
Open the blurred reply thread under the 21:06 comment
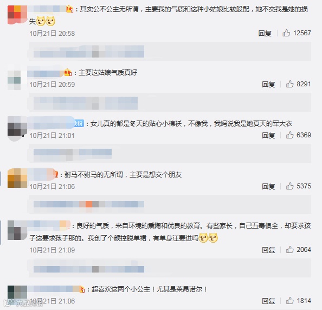[x=170, y=204]
